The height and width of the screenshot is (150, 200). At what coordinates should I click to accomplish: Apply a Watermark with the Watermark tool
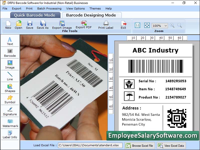click(x=10, y=123)
